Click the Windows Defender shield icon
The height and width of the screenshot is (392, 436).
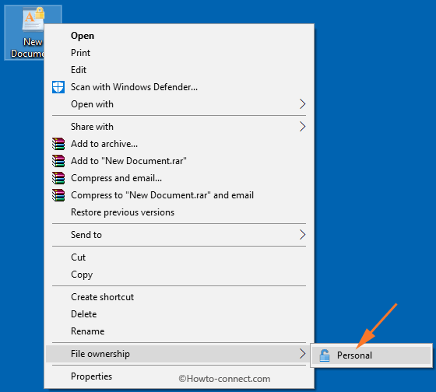point(58,87)
